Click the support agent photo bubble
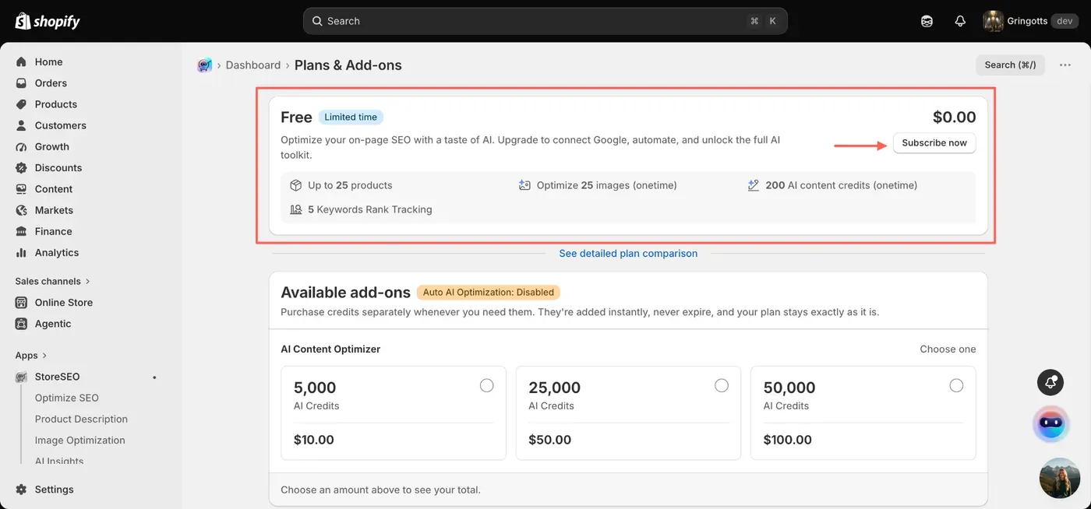1091x509 pixels. [1060, 478]
